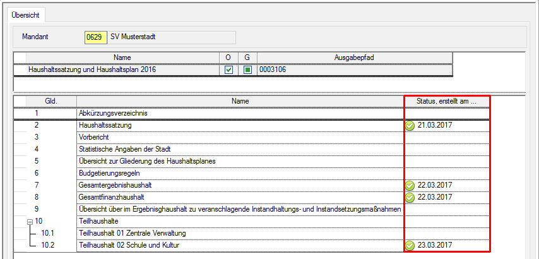Click green status icon beside 23.03.2017
Image resolution: width=539 pixels, height=259 pixels.
coord(410,245)
